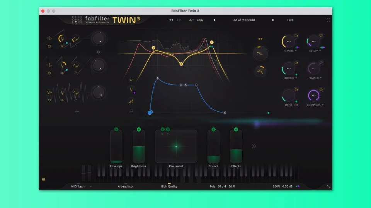Click the MIDI Learn button

point(78,186)
